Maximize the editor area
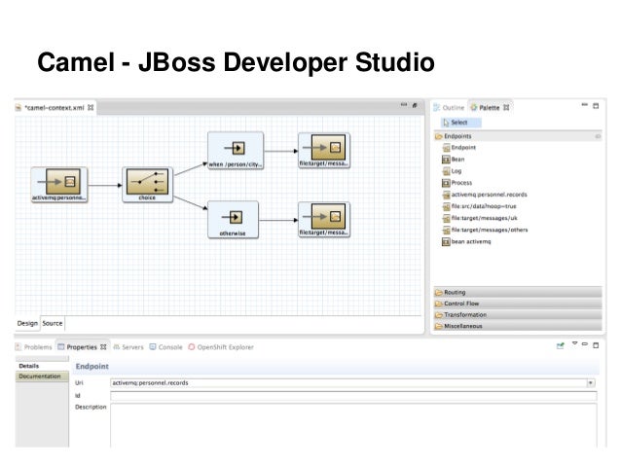 pyautogui.click(x=415, y=105)
